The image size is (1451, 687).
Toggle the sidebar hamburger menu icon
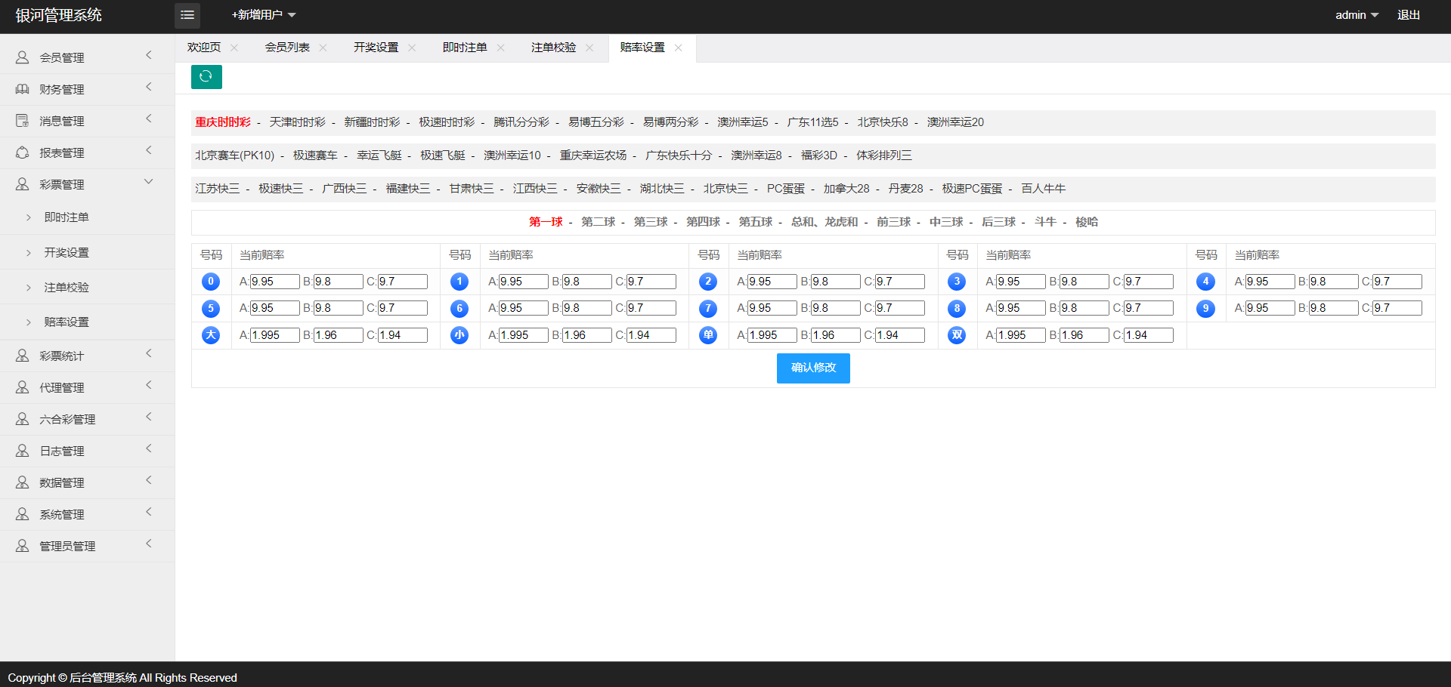click(x=187, y=15)
